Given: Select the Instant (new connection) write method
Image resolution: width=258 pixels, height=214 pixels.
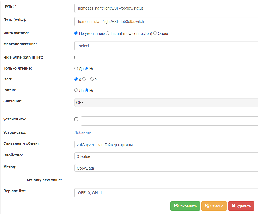Looking at the screenshot, I should 107,33.
